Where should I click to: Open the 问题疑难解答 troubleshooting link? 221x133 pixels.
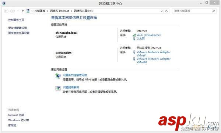(x=71, y=87)
